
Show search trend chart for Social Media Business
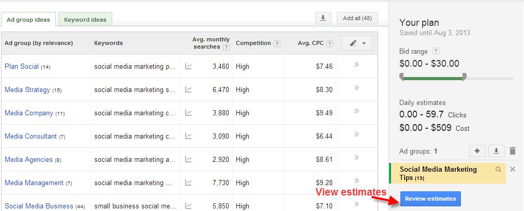[x=188, y=206]
